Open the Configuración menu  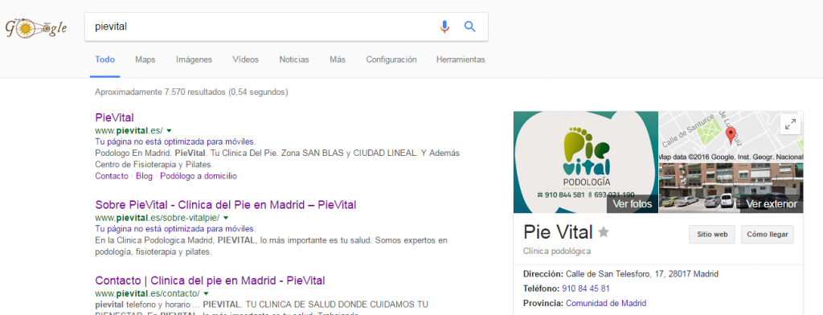391,59
